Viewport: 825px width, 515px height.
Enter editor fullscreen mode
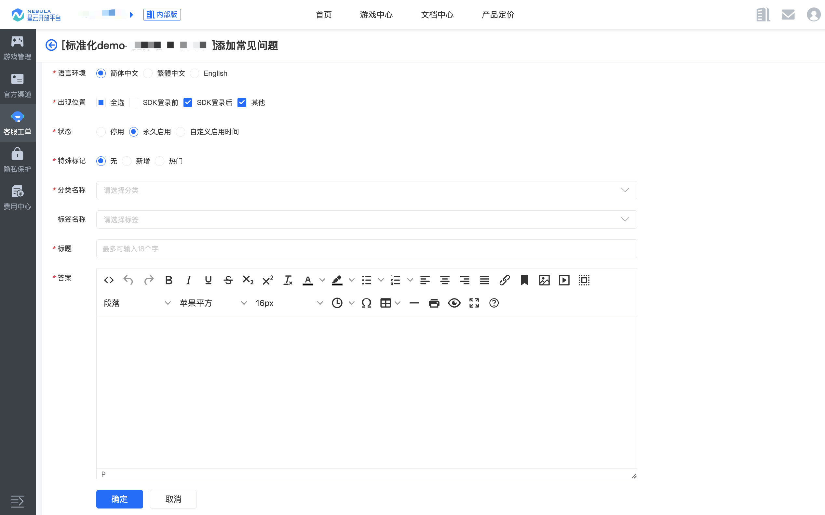[x=474, y=303]
